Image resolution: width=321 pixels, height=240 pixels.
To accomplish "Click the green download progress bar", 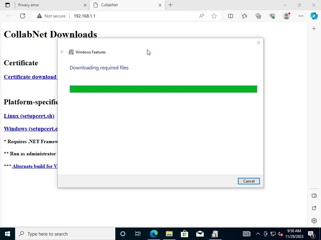I will pyautogui.click(x=163, y=89).
